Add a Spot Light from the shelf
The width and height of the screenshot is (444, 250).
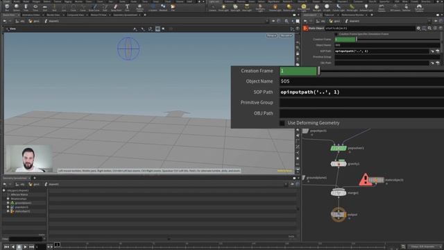click(x=235, y=8)
